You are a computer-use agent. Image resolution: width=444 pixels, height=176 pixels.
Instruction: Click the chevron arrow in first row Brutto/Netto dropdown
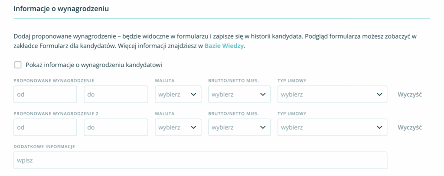pos(262,94)
